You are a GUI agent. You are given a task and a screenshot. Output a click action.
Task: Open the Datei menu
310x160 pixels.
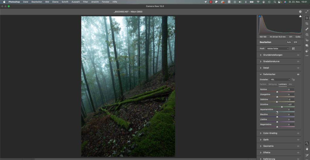pos(25,2)
